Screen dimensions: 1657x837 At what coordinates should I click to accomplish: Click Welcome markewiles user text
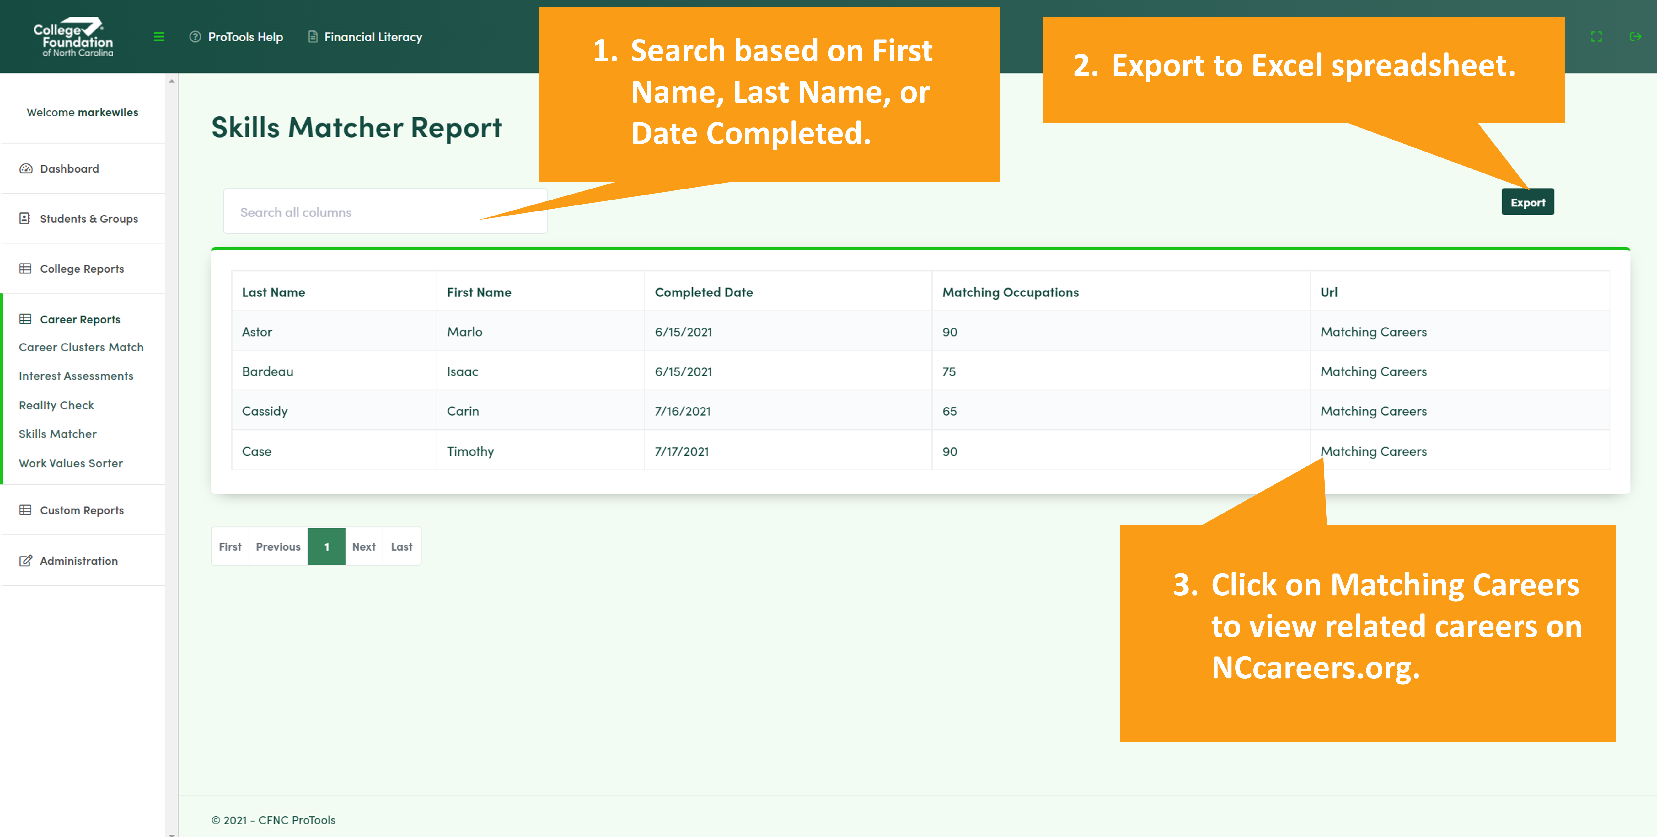[x=82, y=113]
